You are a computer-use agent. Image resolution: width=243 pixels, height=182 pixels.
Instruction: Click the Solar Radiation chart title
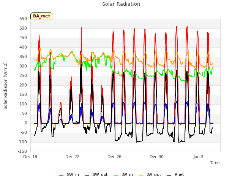tap(121, 4)
